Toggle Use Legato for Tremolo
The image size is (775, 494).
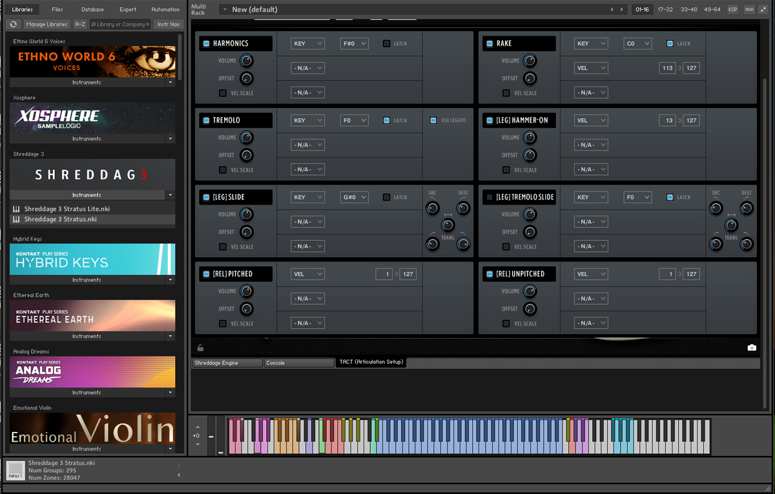point(433,120)
